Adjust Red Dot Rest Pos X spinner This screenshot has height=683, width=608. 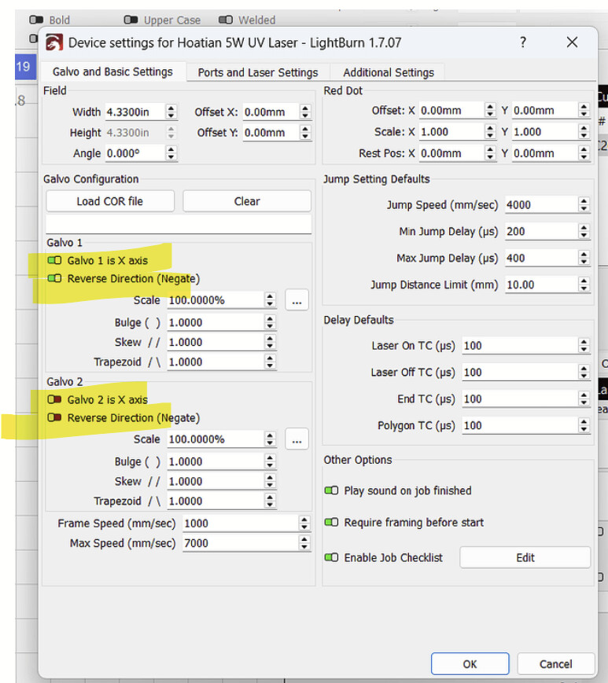(x=490, y=153)
